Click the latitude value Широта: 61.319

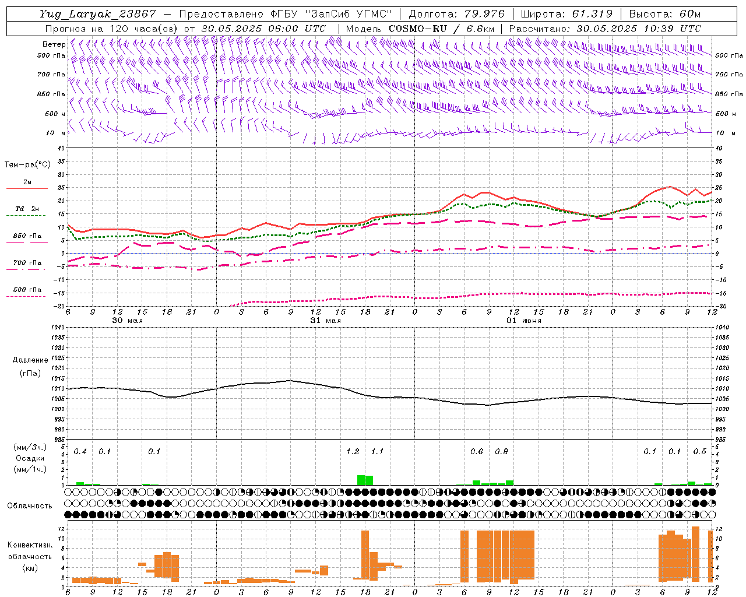(x=566, y=14)
